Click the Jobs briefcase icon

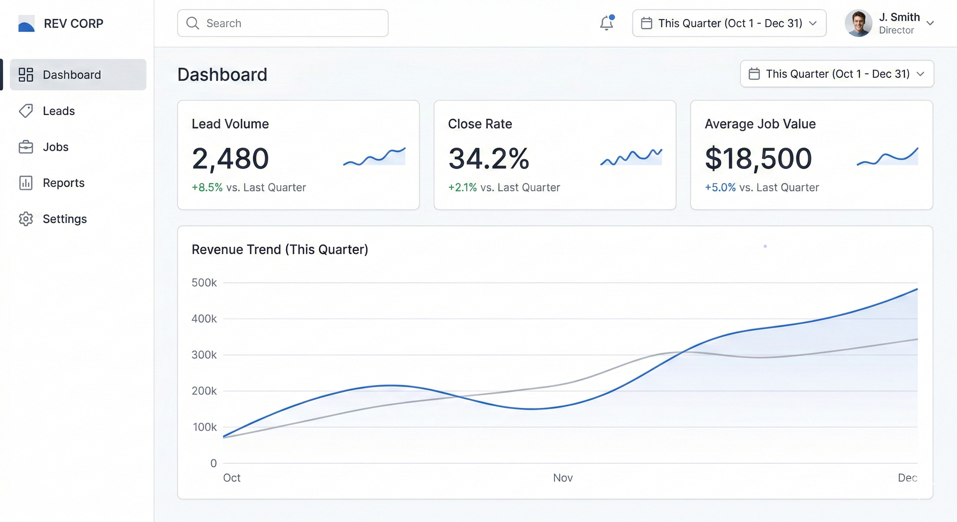pyautogui.click(x=26, y=147)
